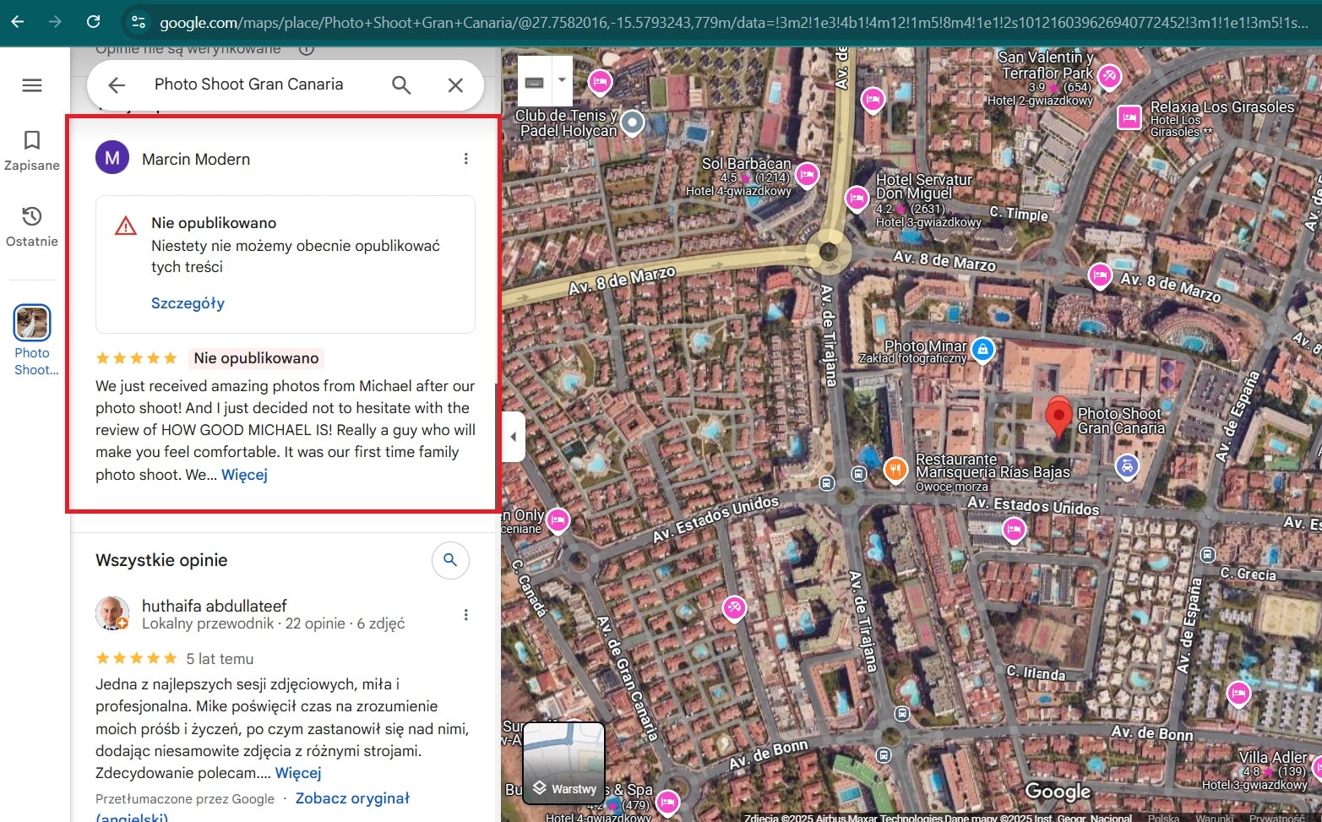The image size is (1322, 822).
Task: Click hotel marker on Av. Estados Unidos label
Action: [1014, 530]
